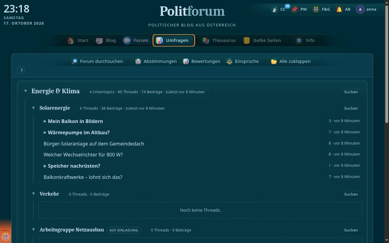Screen dimensions: 389x243
Task: Collapse the Solarenergie subtopic
Action: (33, 108)
